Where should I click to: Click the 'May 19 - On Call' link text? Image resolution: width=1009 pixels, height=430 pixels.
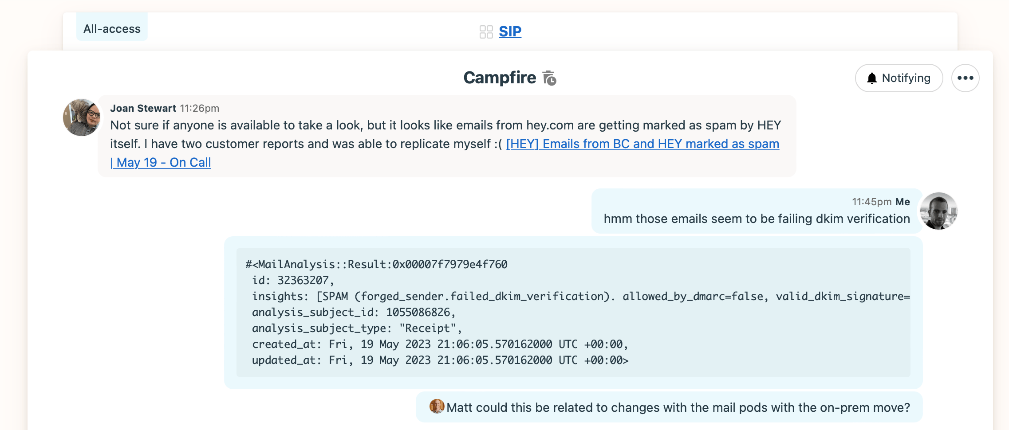pos(162,162)
